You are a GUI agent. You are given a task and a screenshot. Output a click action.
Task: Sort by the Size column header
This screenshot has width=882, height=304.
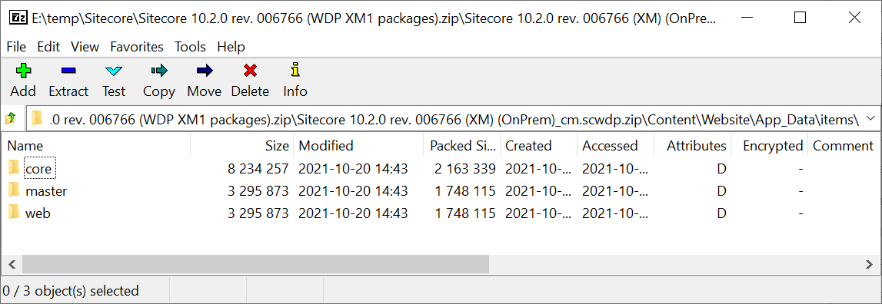(242, 146)
